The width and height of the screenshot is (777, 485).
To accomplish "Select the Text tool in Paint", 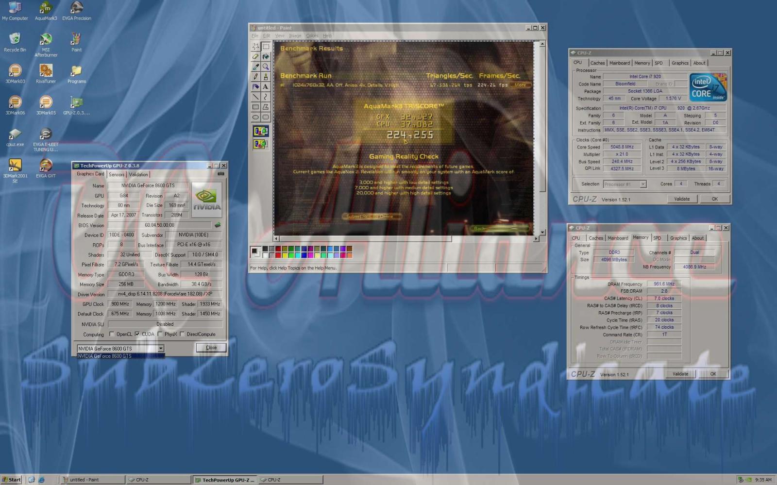I will [266, 86].
